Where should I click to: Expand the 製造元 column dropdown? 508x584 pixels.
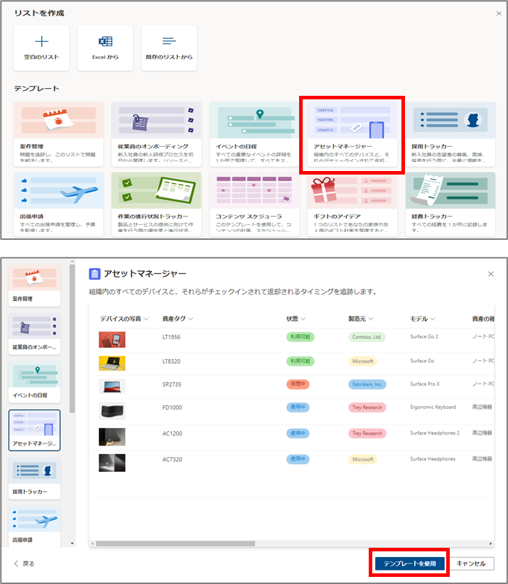371,319
